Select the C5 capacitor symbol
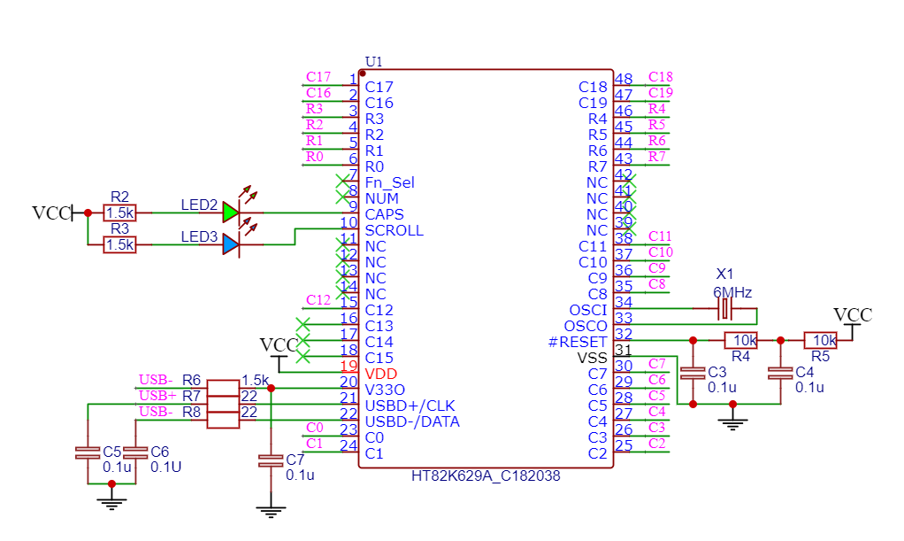The height and width of the screenshot is (541, 904). [88, 452]
